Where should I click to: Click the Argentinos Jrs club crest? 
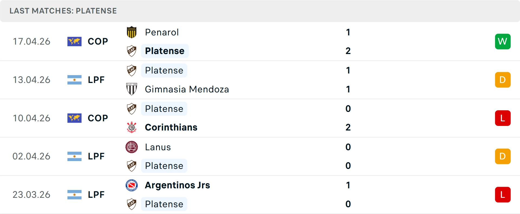(132, 185)
